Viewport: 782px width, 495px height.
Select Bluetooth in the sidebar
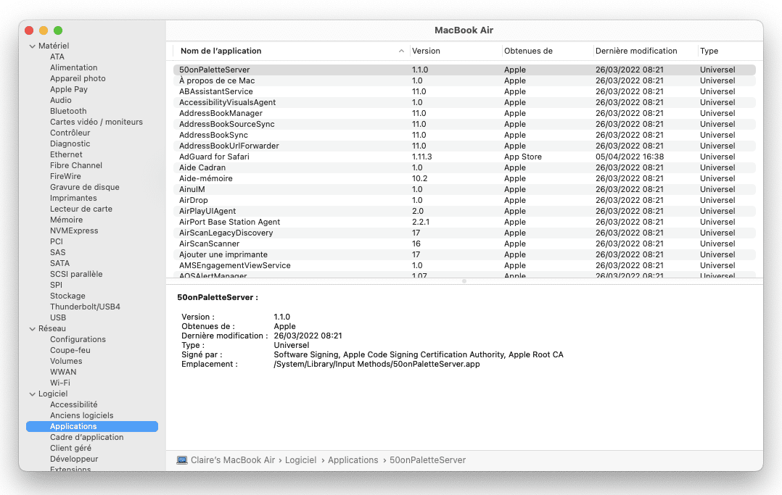point(68,111)
